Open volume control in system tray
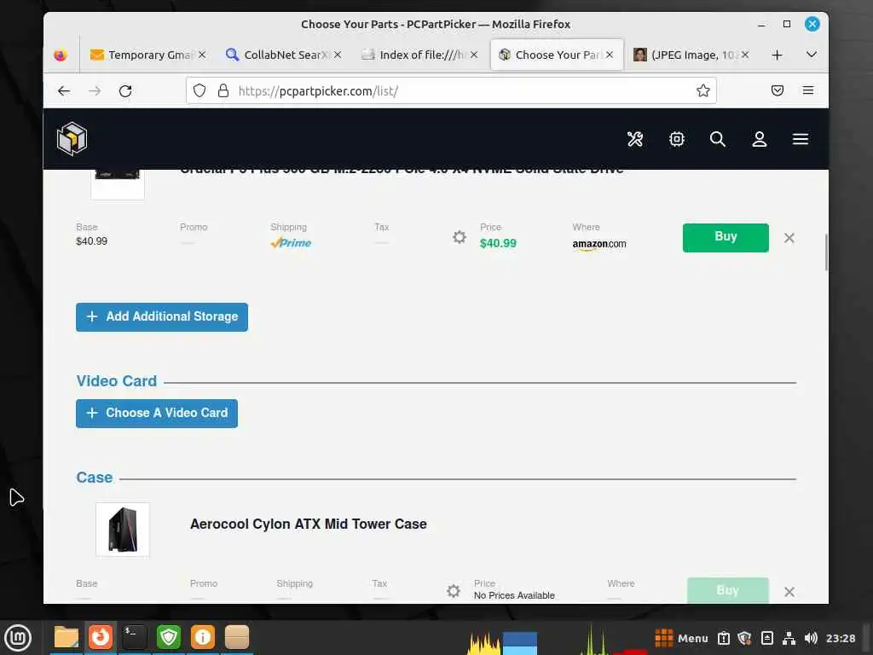The image size is (873, 655). click(811, 638)
